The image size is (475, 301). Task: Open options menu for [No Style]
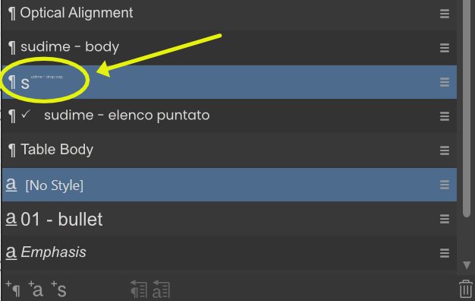445,185
